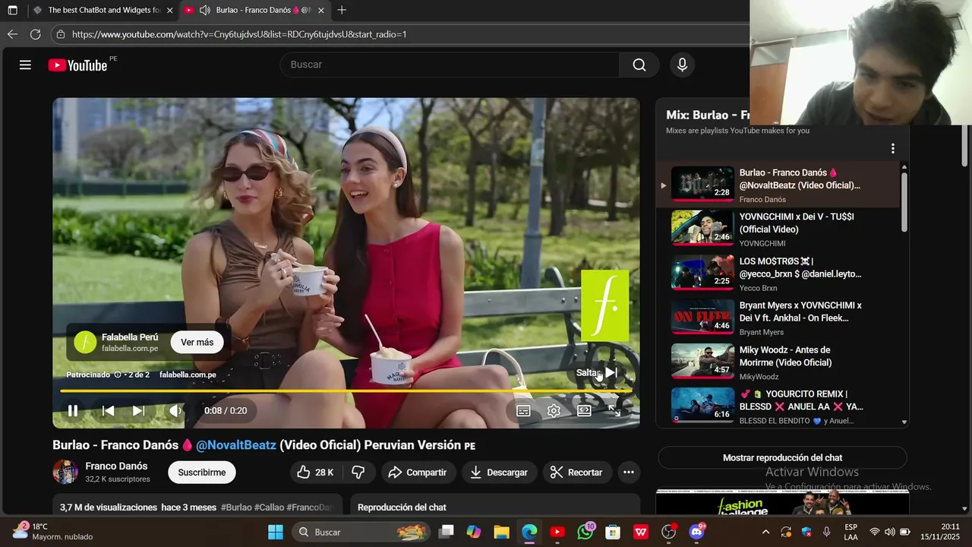Switch the player to full screen

[x=614, y=410]
